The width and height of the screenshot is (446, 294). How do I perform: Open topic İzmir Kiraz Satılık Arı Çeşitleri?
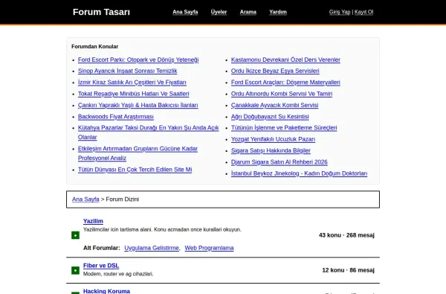pyautogui.click(x=132, y=83)
